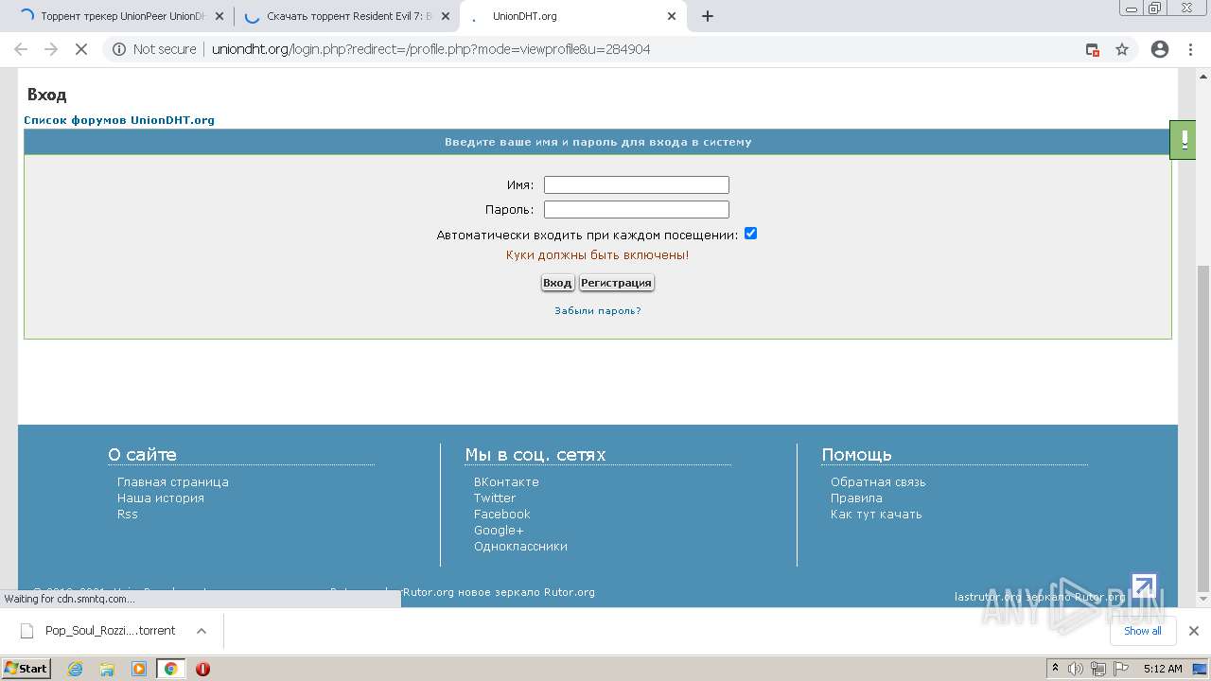The width and height of the screenshot is (1211, 681).
Task: Click scrollbar up arrow
Action: [1203, 77]
